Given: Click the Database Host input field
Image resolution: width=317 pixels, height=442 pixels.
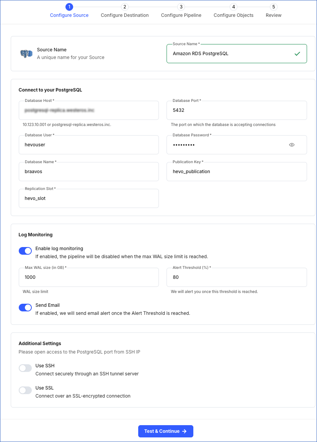Looking at the screenshot, I should 89,110.
